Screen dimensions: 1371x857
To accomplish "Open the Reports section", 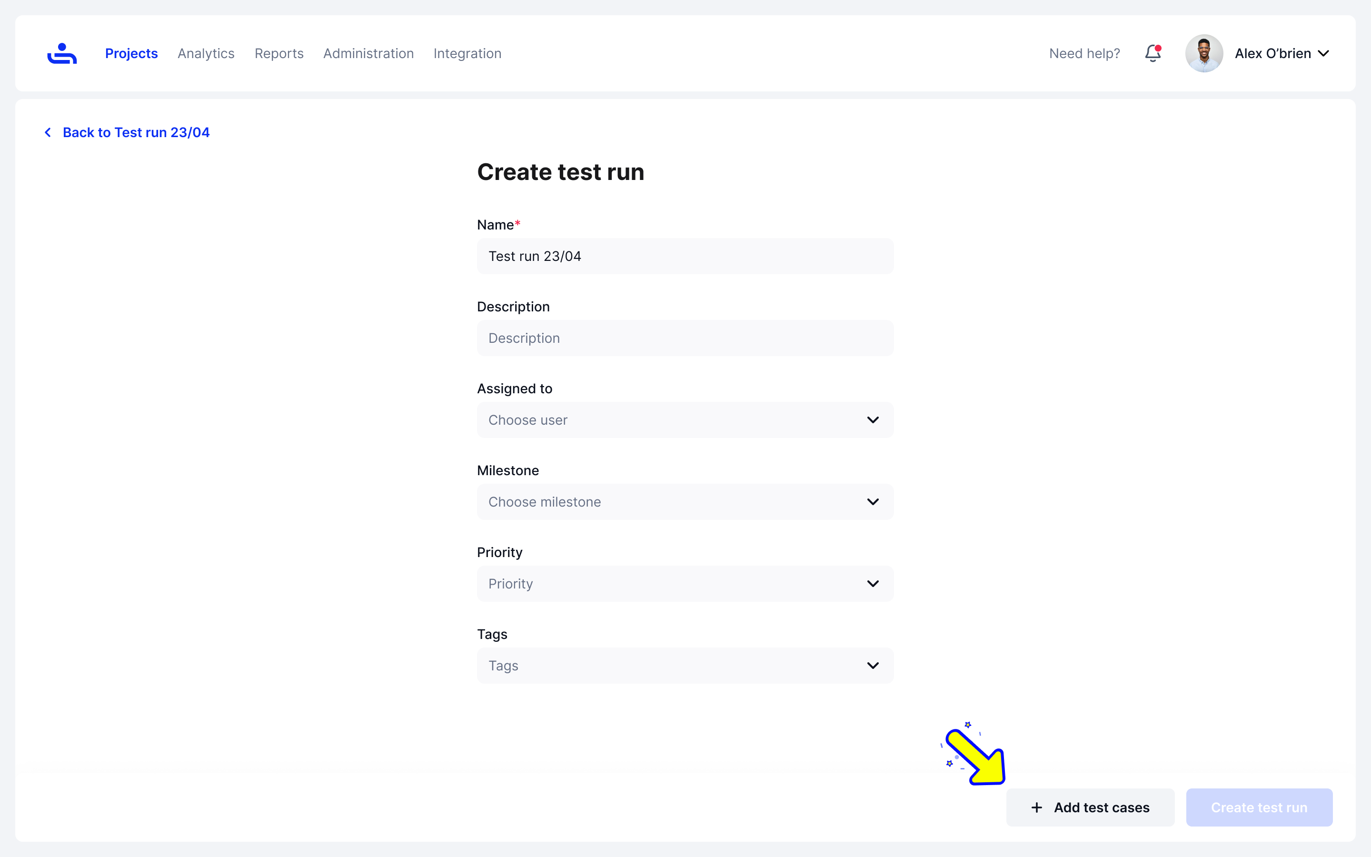I will 279,53.
